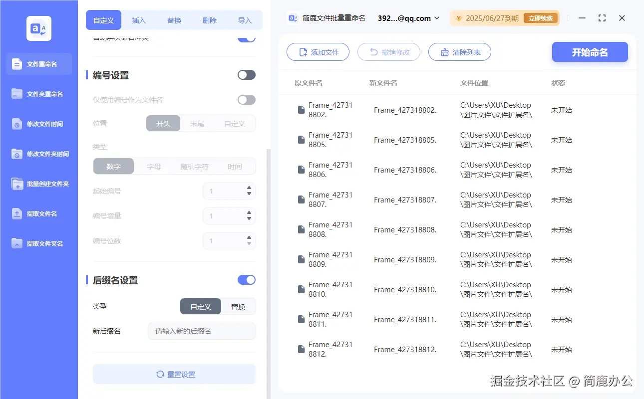Click 撤销修改 button
644x399 pixels.
[389, 52]
